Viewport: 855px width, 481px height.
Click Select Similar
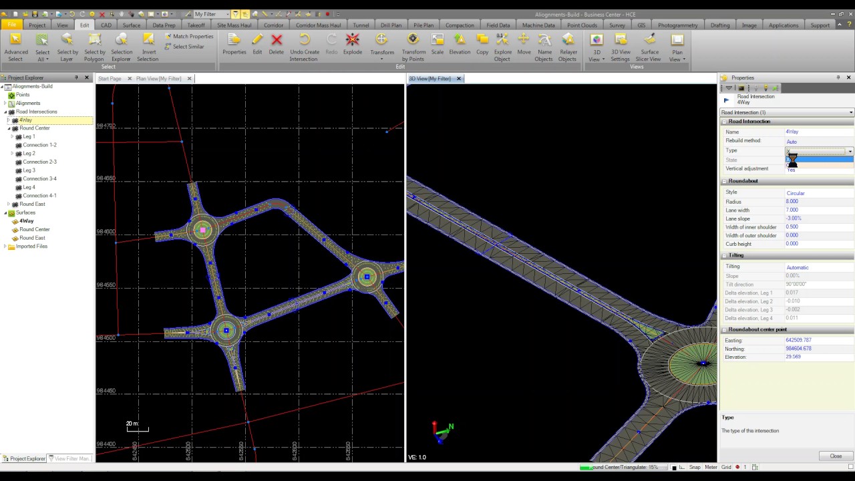[184, 47]
